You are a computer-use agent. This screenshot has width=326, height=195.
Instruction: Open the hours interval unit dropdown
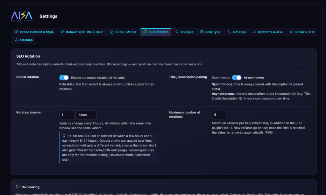[x=86, y=115]
